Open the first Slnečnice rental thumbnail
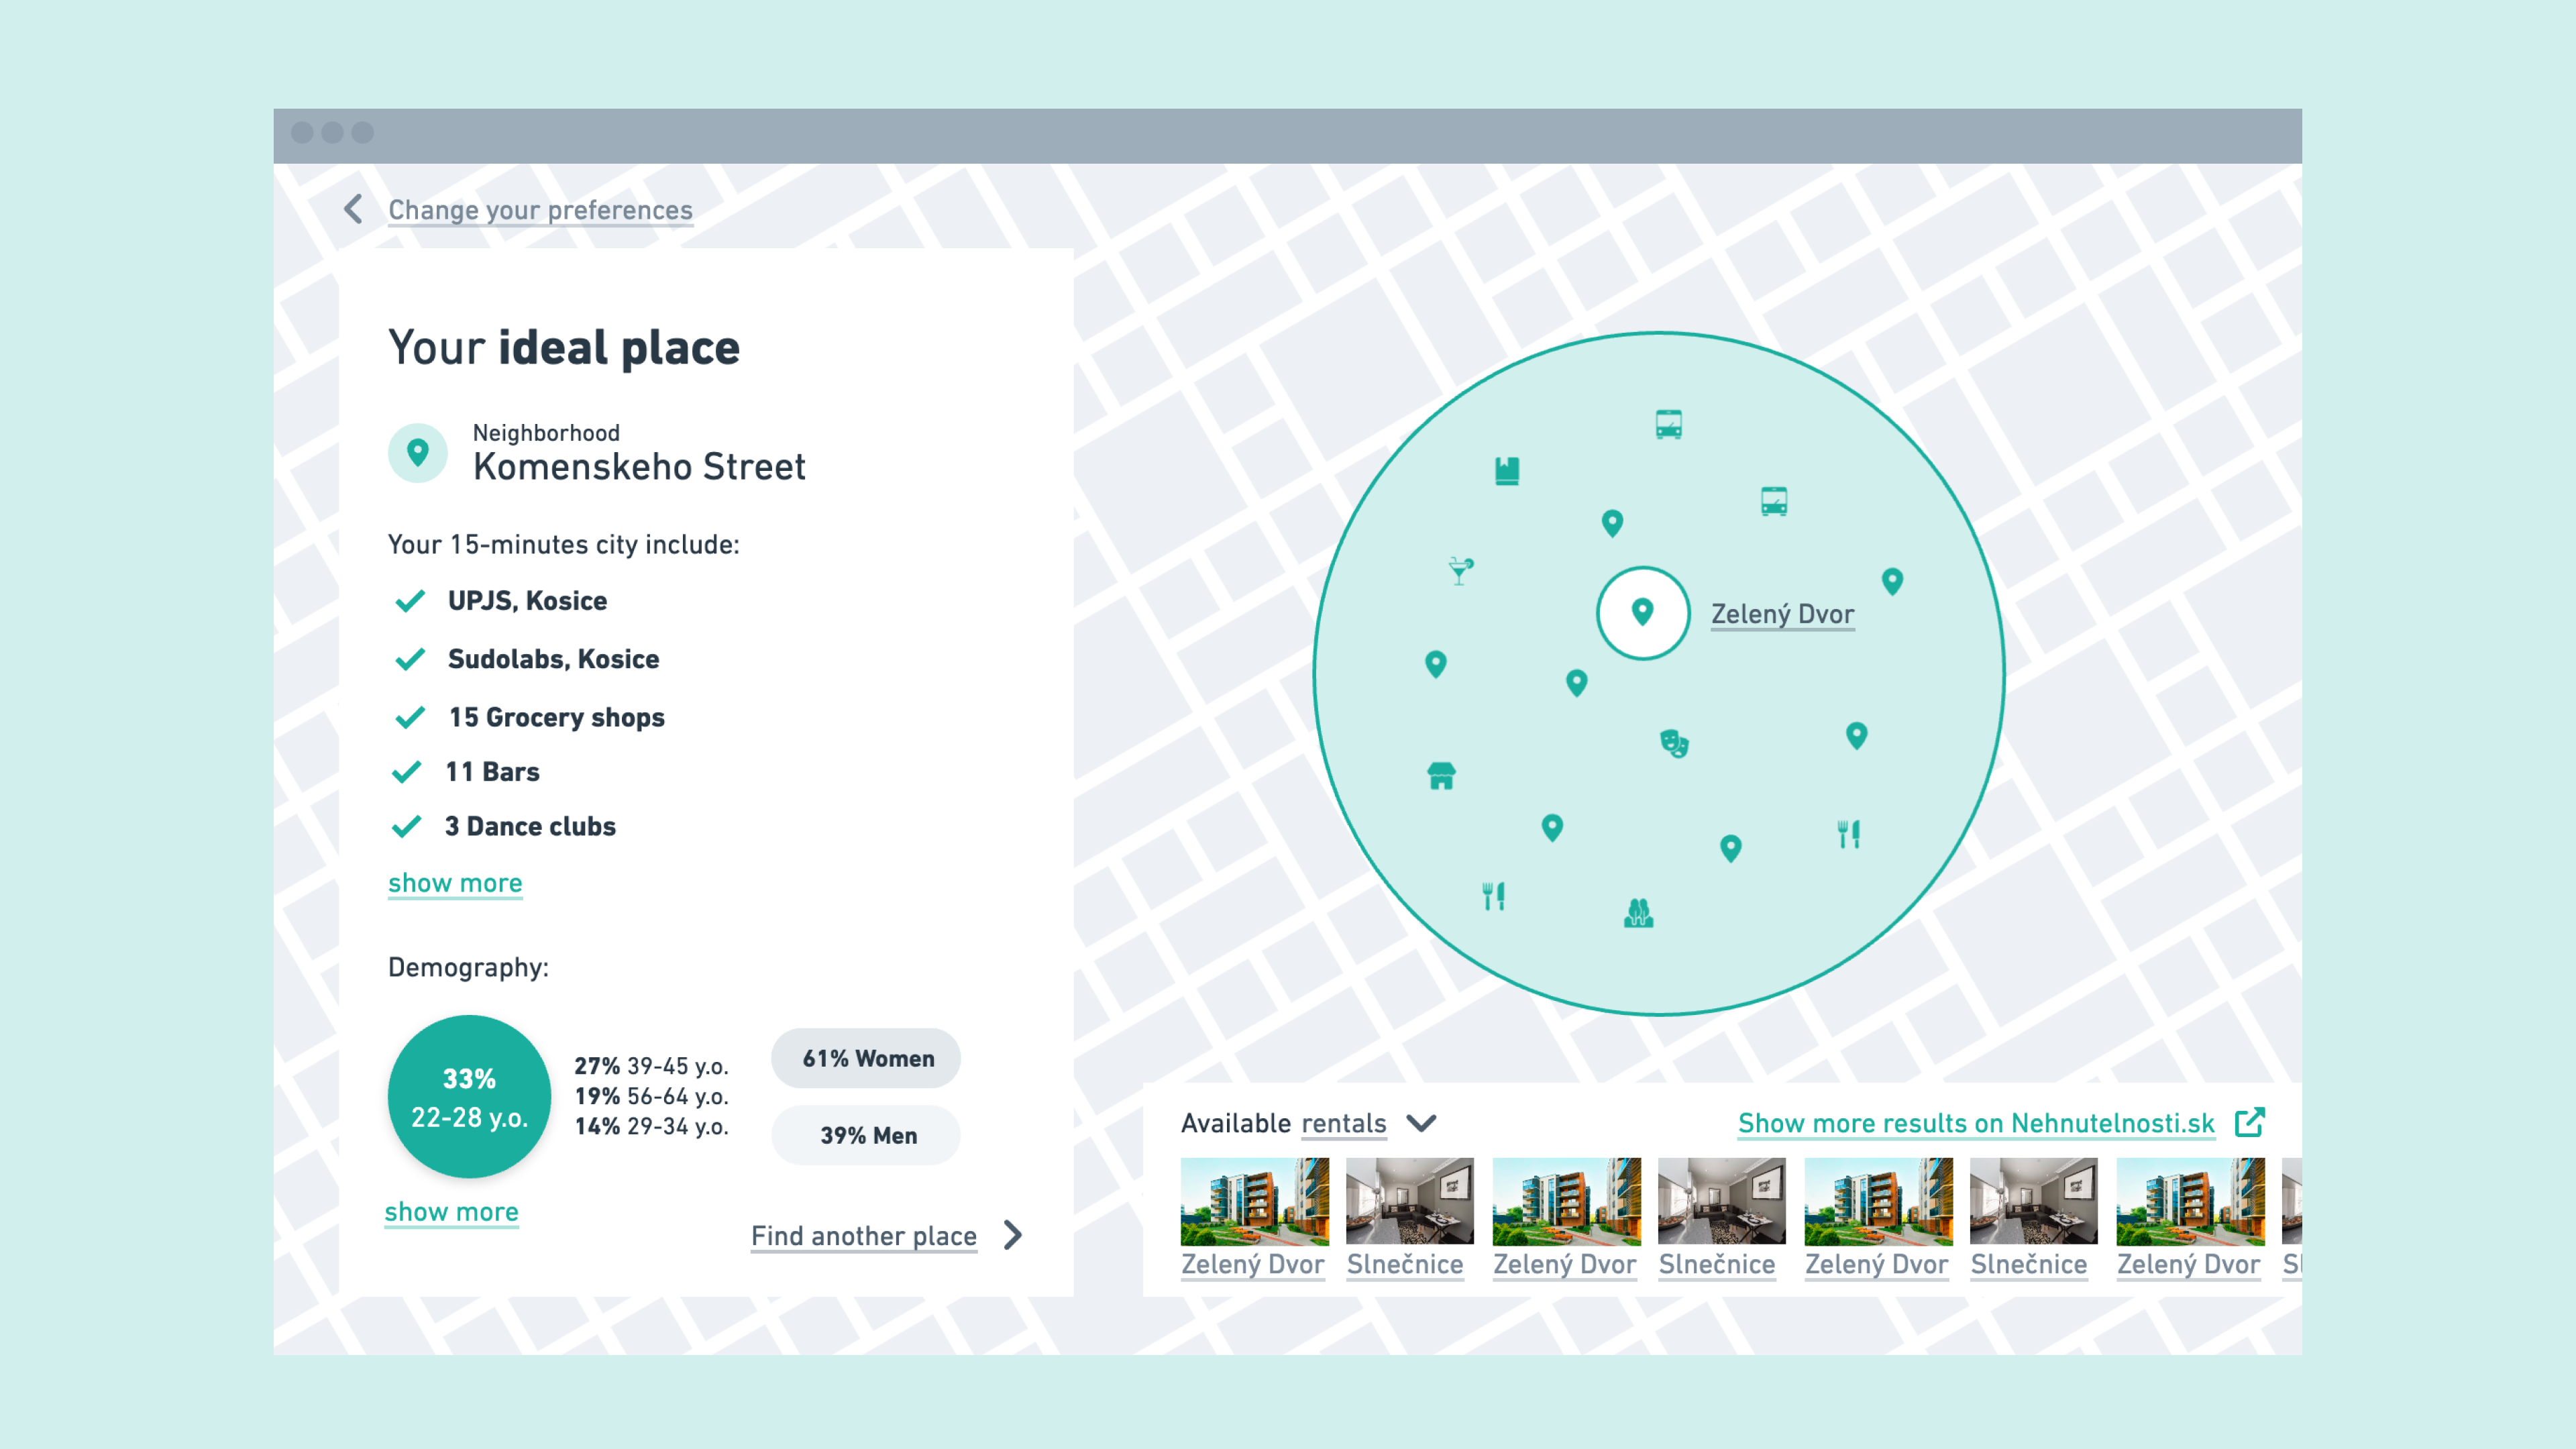The height and width of the screenshot is (1449, 2576). tap(1409, 1201)
